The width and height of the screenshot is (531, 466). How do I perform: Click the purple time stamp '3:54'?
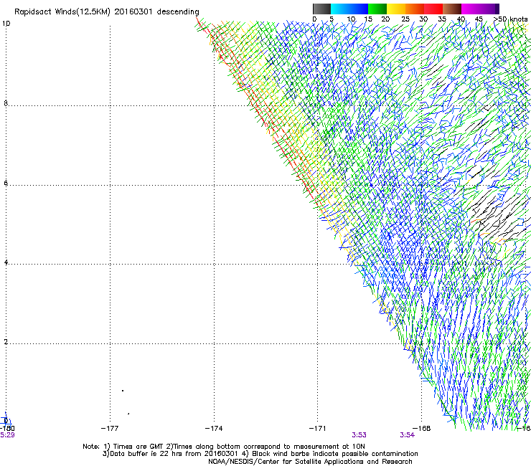click(x=407, y=435)
